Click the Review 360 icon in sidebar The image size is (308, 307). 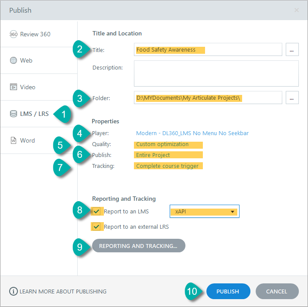click(x=14, y=34)
